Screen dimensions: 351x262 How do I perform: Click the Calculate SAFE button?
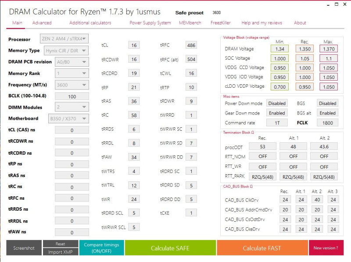tap(170, 248)
